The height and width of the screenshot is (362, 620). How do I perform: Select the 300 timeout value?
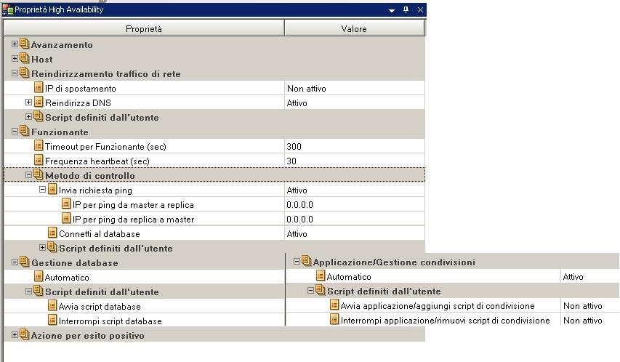click(x=294, y=147)
